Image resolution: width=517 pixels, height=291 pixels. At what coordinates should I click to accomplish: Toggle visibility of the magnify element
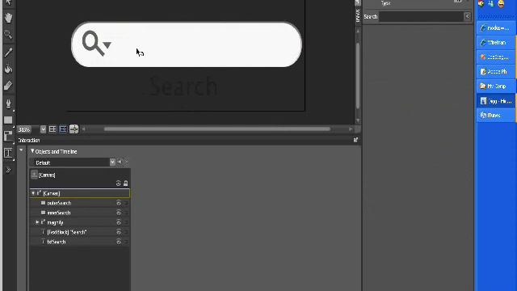click(x=119, y=222)
